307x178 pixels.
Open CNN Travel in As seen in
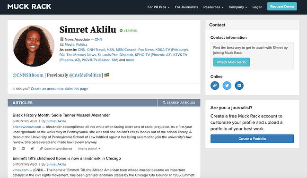[96, 50]
